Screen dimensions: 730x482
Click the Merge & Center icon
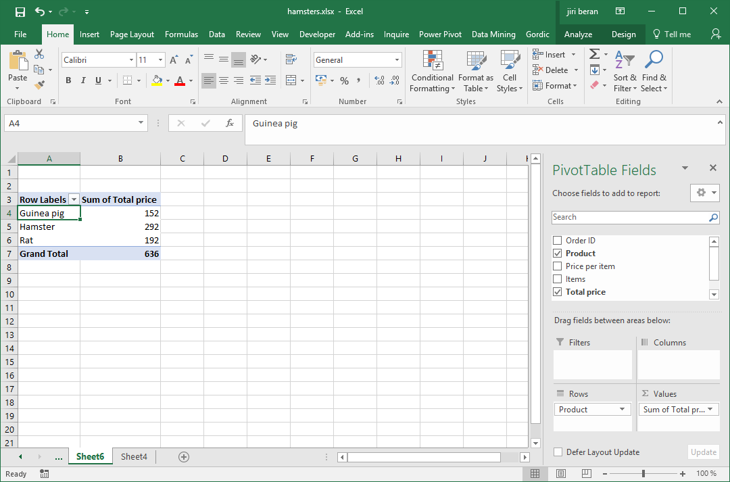click(x=291, y=80)
